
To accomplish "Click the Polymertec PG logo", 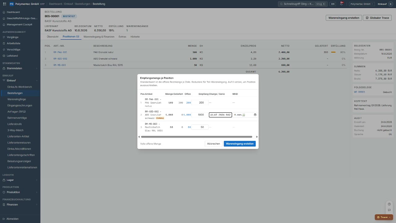I will (x=11, y=4).
